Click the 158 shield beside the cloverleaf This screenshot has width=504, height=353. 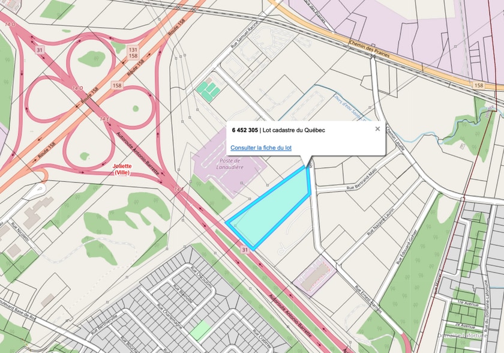[117, 85]
